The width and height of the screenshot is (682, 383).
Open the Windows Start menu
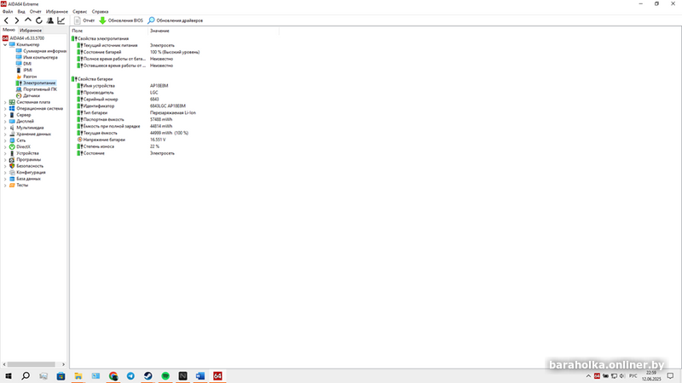click(9, 376)
